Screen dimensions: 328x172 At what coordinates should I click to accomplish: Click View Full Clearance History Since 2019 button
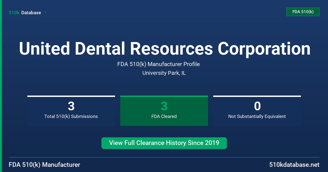point(164,143)
